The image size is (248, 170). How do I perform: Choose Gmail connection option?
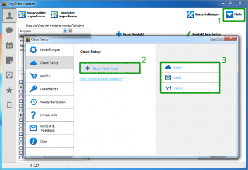tap(190, 78)
